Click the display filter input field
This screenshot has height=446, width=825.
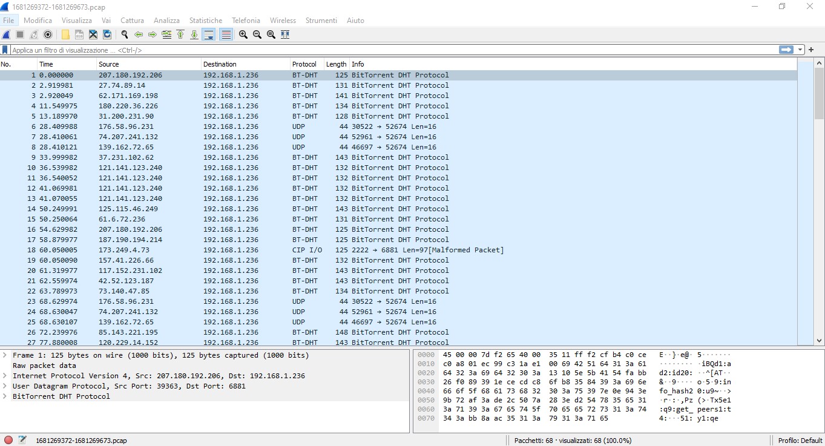coord(387,50)
